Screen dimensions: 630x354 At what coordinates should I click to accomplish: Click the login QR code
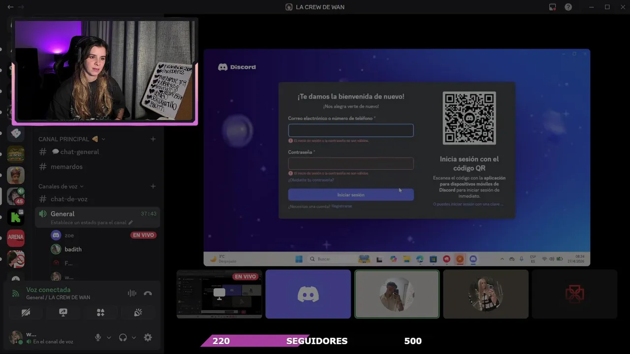469,118
